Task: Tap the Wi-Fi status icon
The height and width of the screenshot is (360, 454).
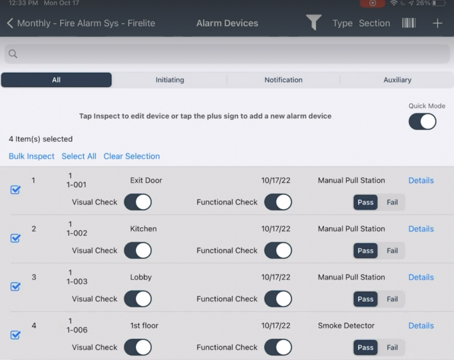Action: pos(394,3)
